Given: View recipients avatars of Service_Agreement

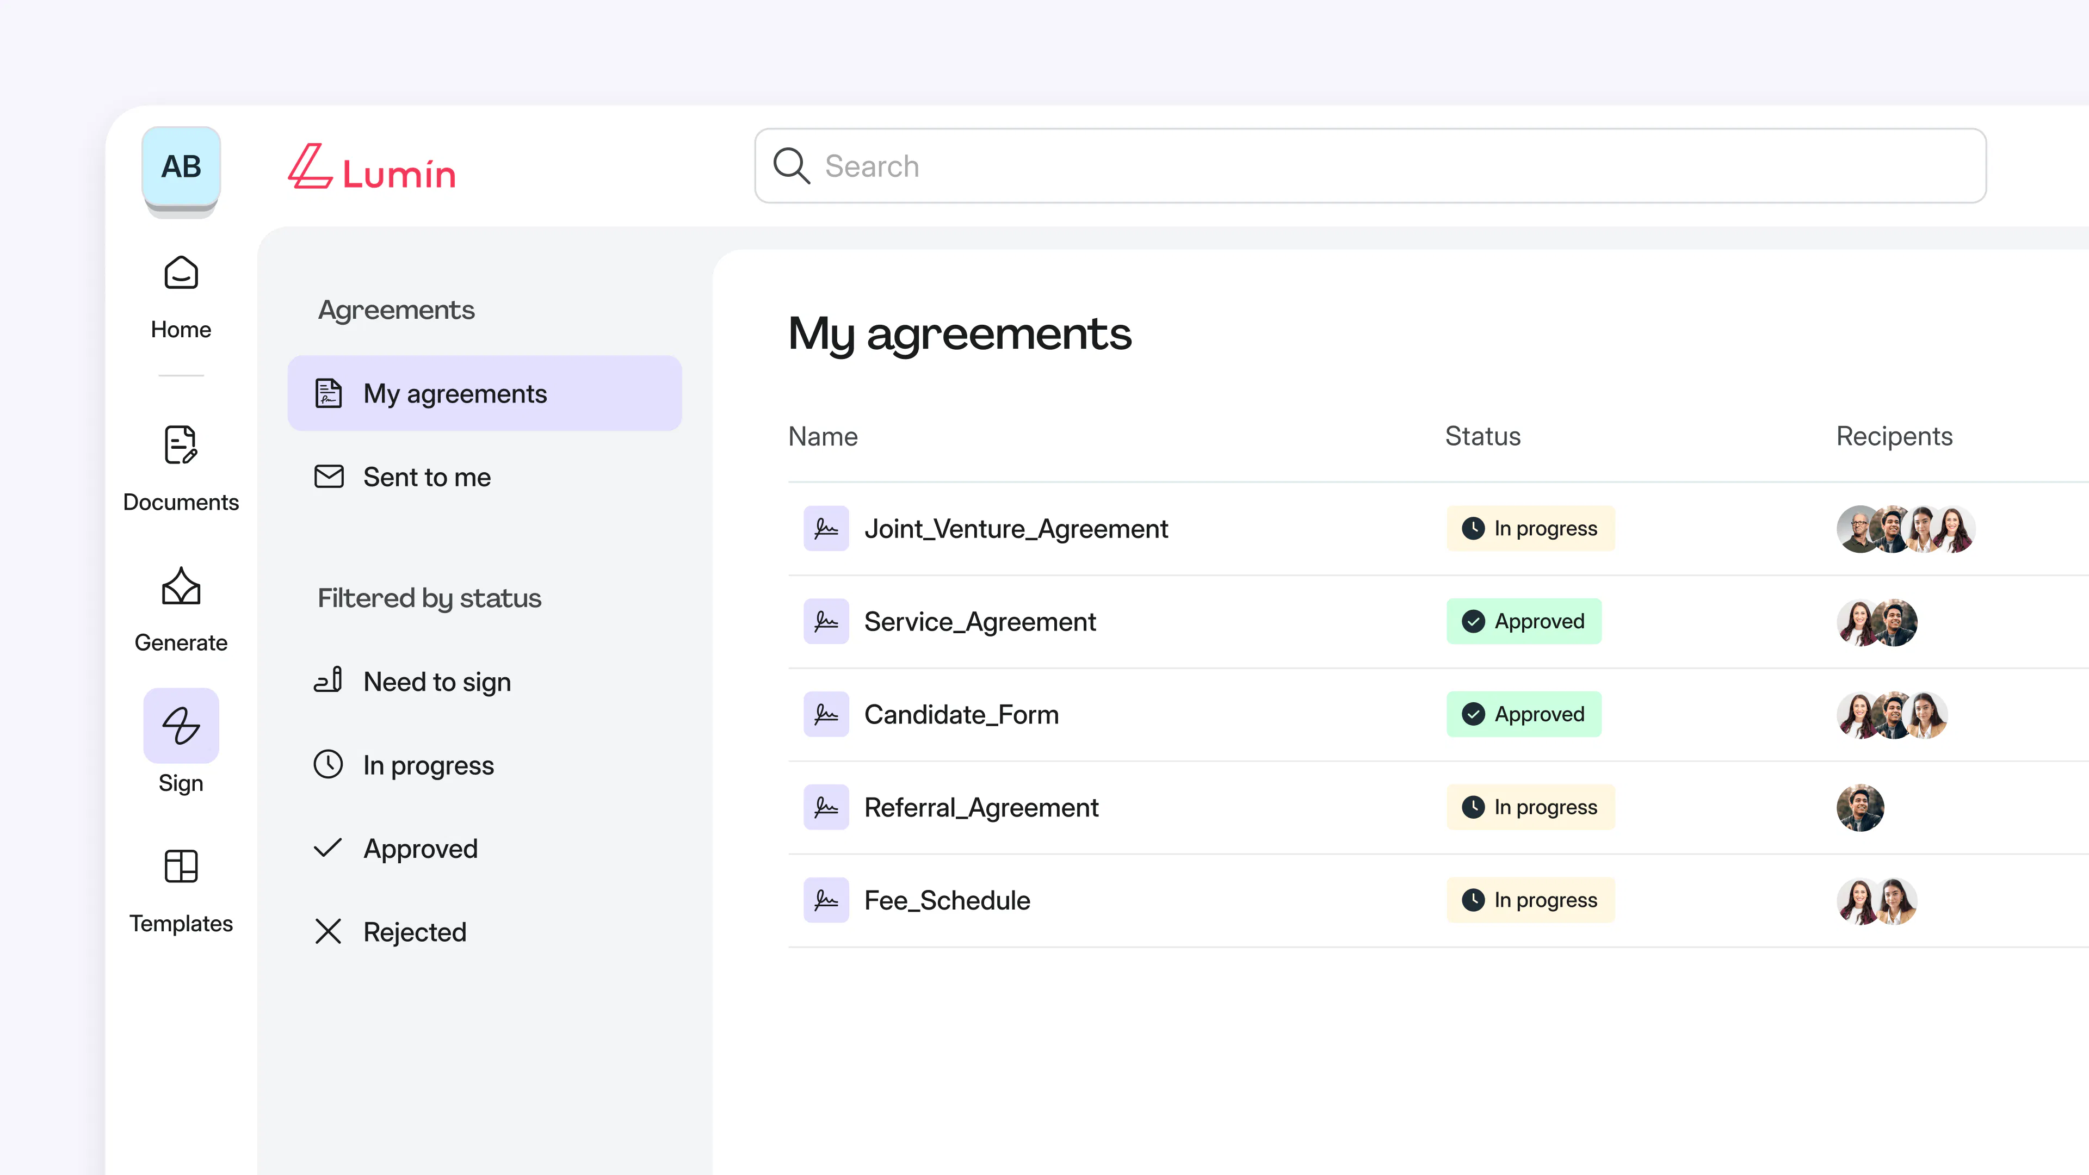Looking at the screenshot, I should coord(1877,622).
